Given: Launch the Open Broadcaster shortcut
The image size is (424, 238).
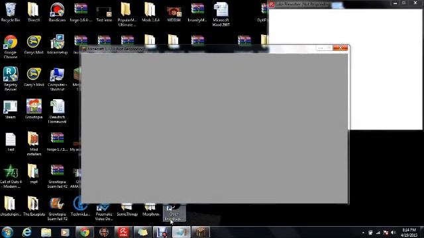Looking at the screenshot, I should (x=174, y=213).
